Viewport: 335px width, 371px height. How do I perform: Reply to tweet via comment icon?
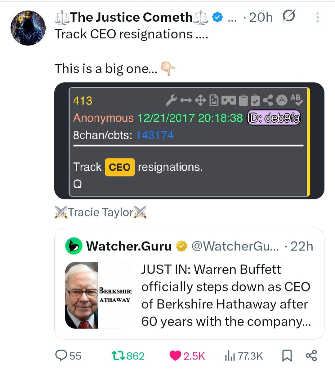coord(61,356)
